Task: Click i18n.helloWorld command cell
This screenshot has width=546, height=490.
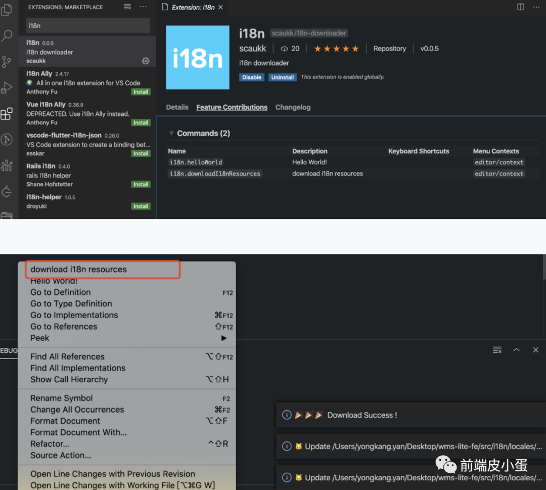Action: (x=196, y=162)
